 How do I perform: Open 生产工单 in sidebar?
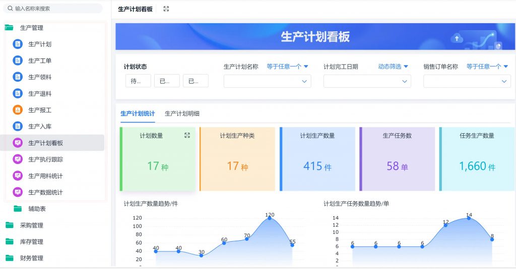tap(40, 61)
